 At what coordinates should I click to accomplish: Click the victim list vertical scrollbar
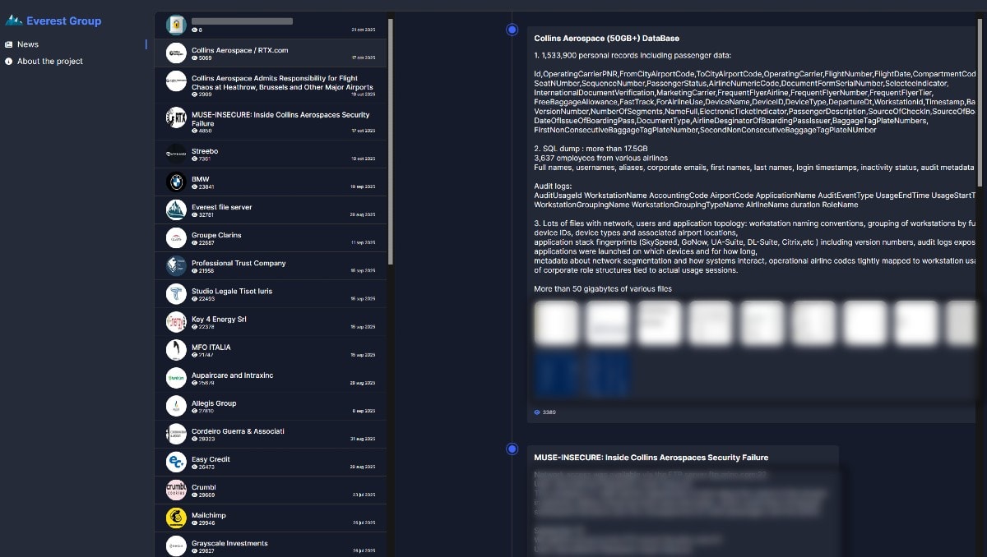[x=391, y=140]
